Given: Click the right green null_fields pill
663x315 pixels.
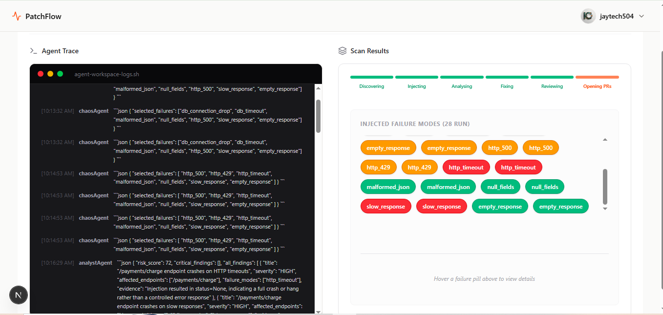Looking at the screenshot, I should [x=545, y=187].
